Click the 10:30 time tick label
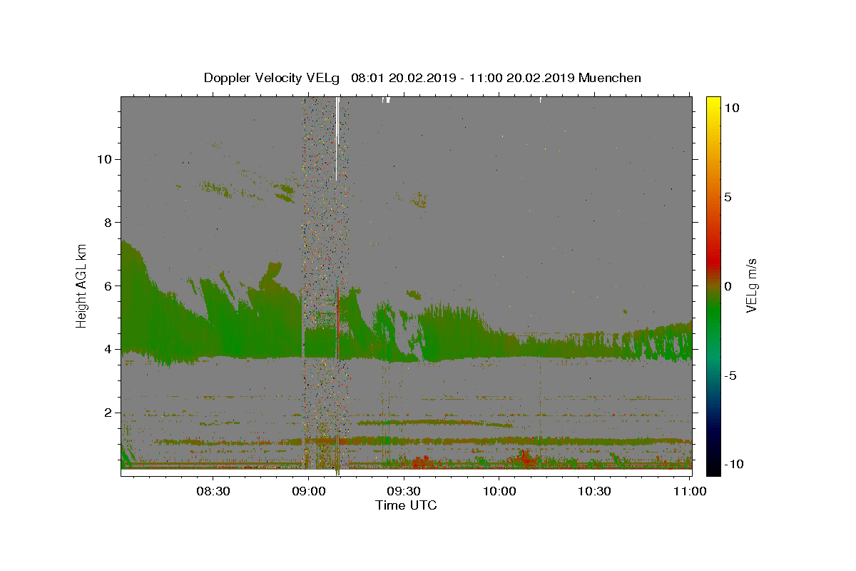This screenshot has height=571, width=856. pyautogui.click(x=594, y=491)
